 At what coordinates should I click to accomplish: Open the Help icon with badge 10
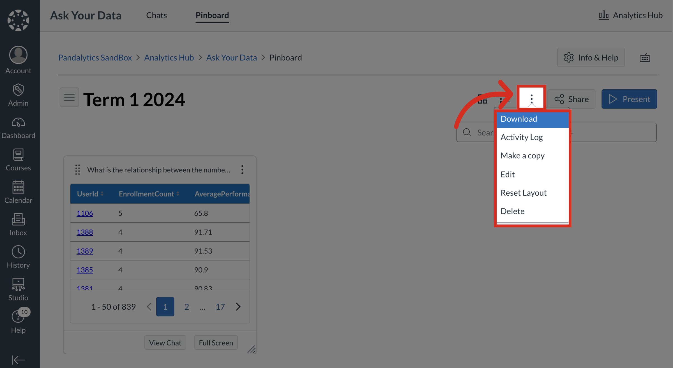[18, 317]
